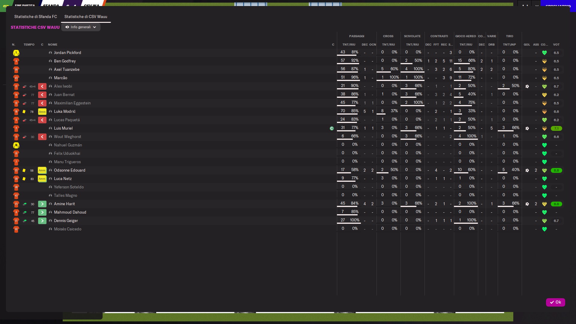Click Dennis Geiger's 6.7 rating
The image size is (576, 324).
556,221
